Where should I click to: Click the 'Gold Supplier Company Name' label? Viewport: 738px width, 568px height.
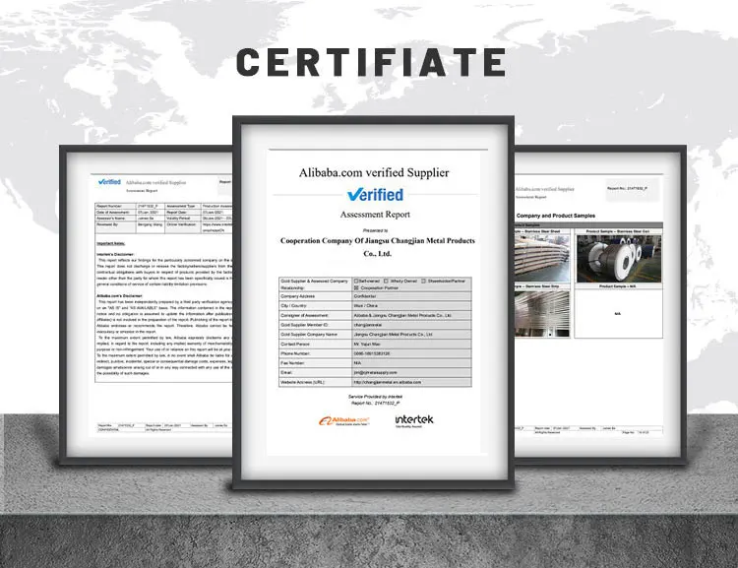coord(308,335)
